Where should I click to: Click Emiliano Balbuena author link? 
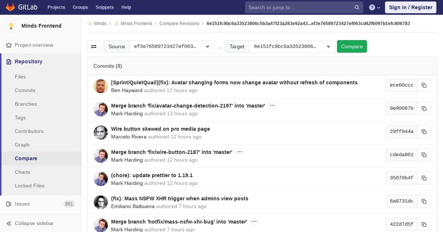tap(133, 206)
